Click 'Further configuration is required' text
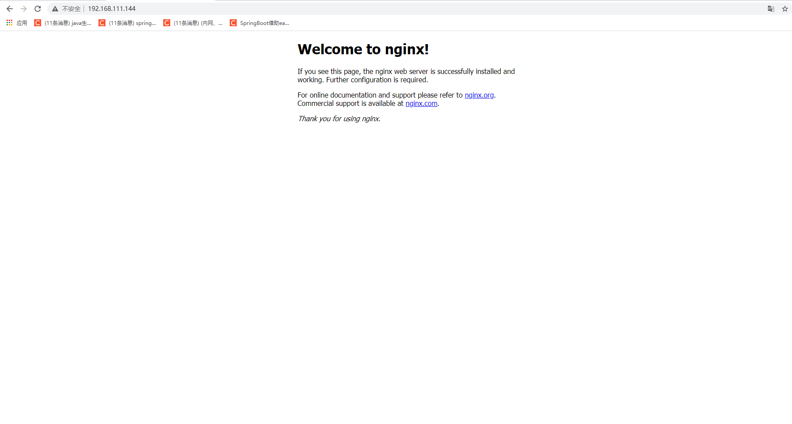The height and width of the screenshot is (424, 792). tap(377, 80)
